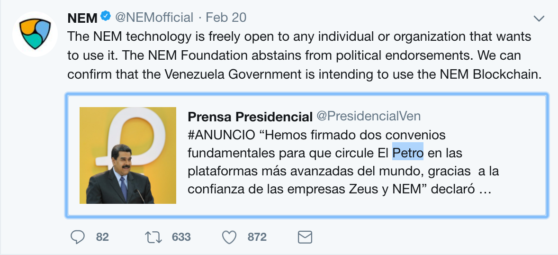Send tweet via direct message envelope
The width and height of the screenshot is (558, 255).
click(x=305, y=237)
